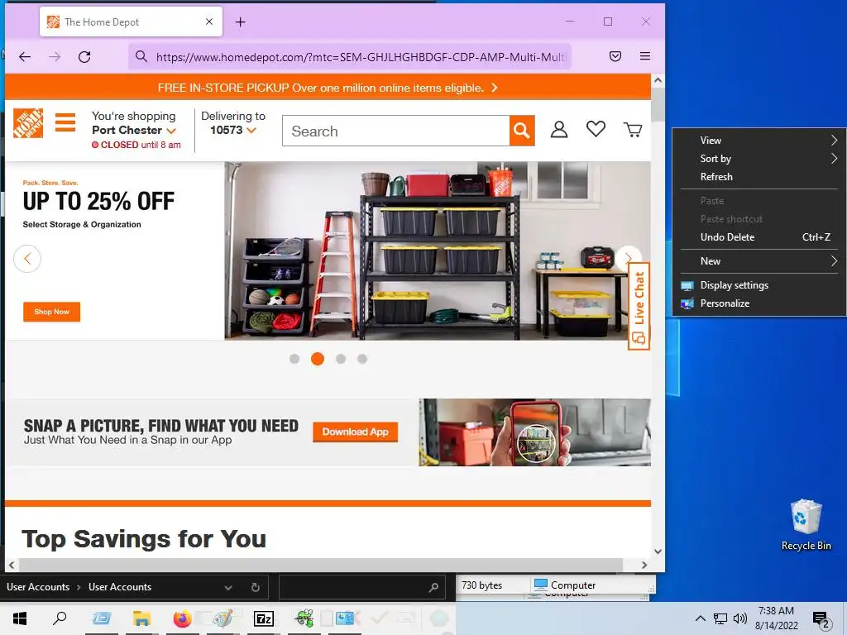
Task: Expand the New submenu
Action: (759, 261)
